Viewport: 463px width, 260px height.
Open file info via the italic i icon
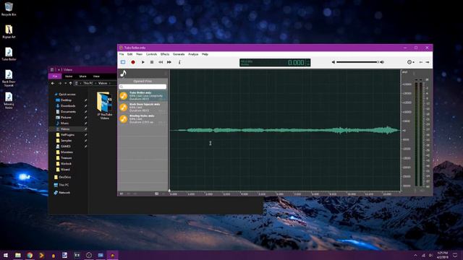pos(179,62)
